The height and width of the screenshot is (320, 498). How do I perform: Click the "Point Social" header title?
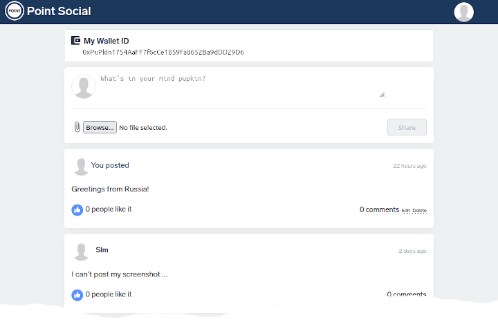[x=59, y=11]
